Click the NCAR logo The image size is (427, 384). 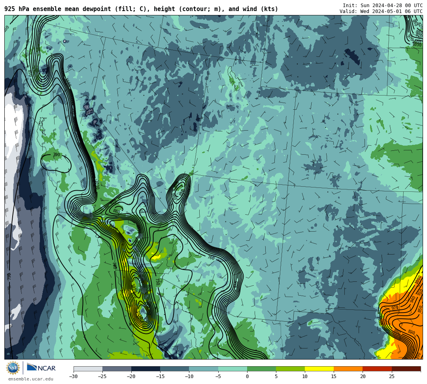[x=42, y=368]
